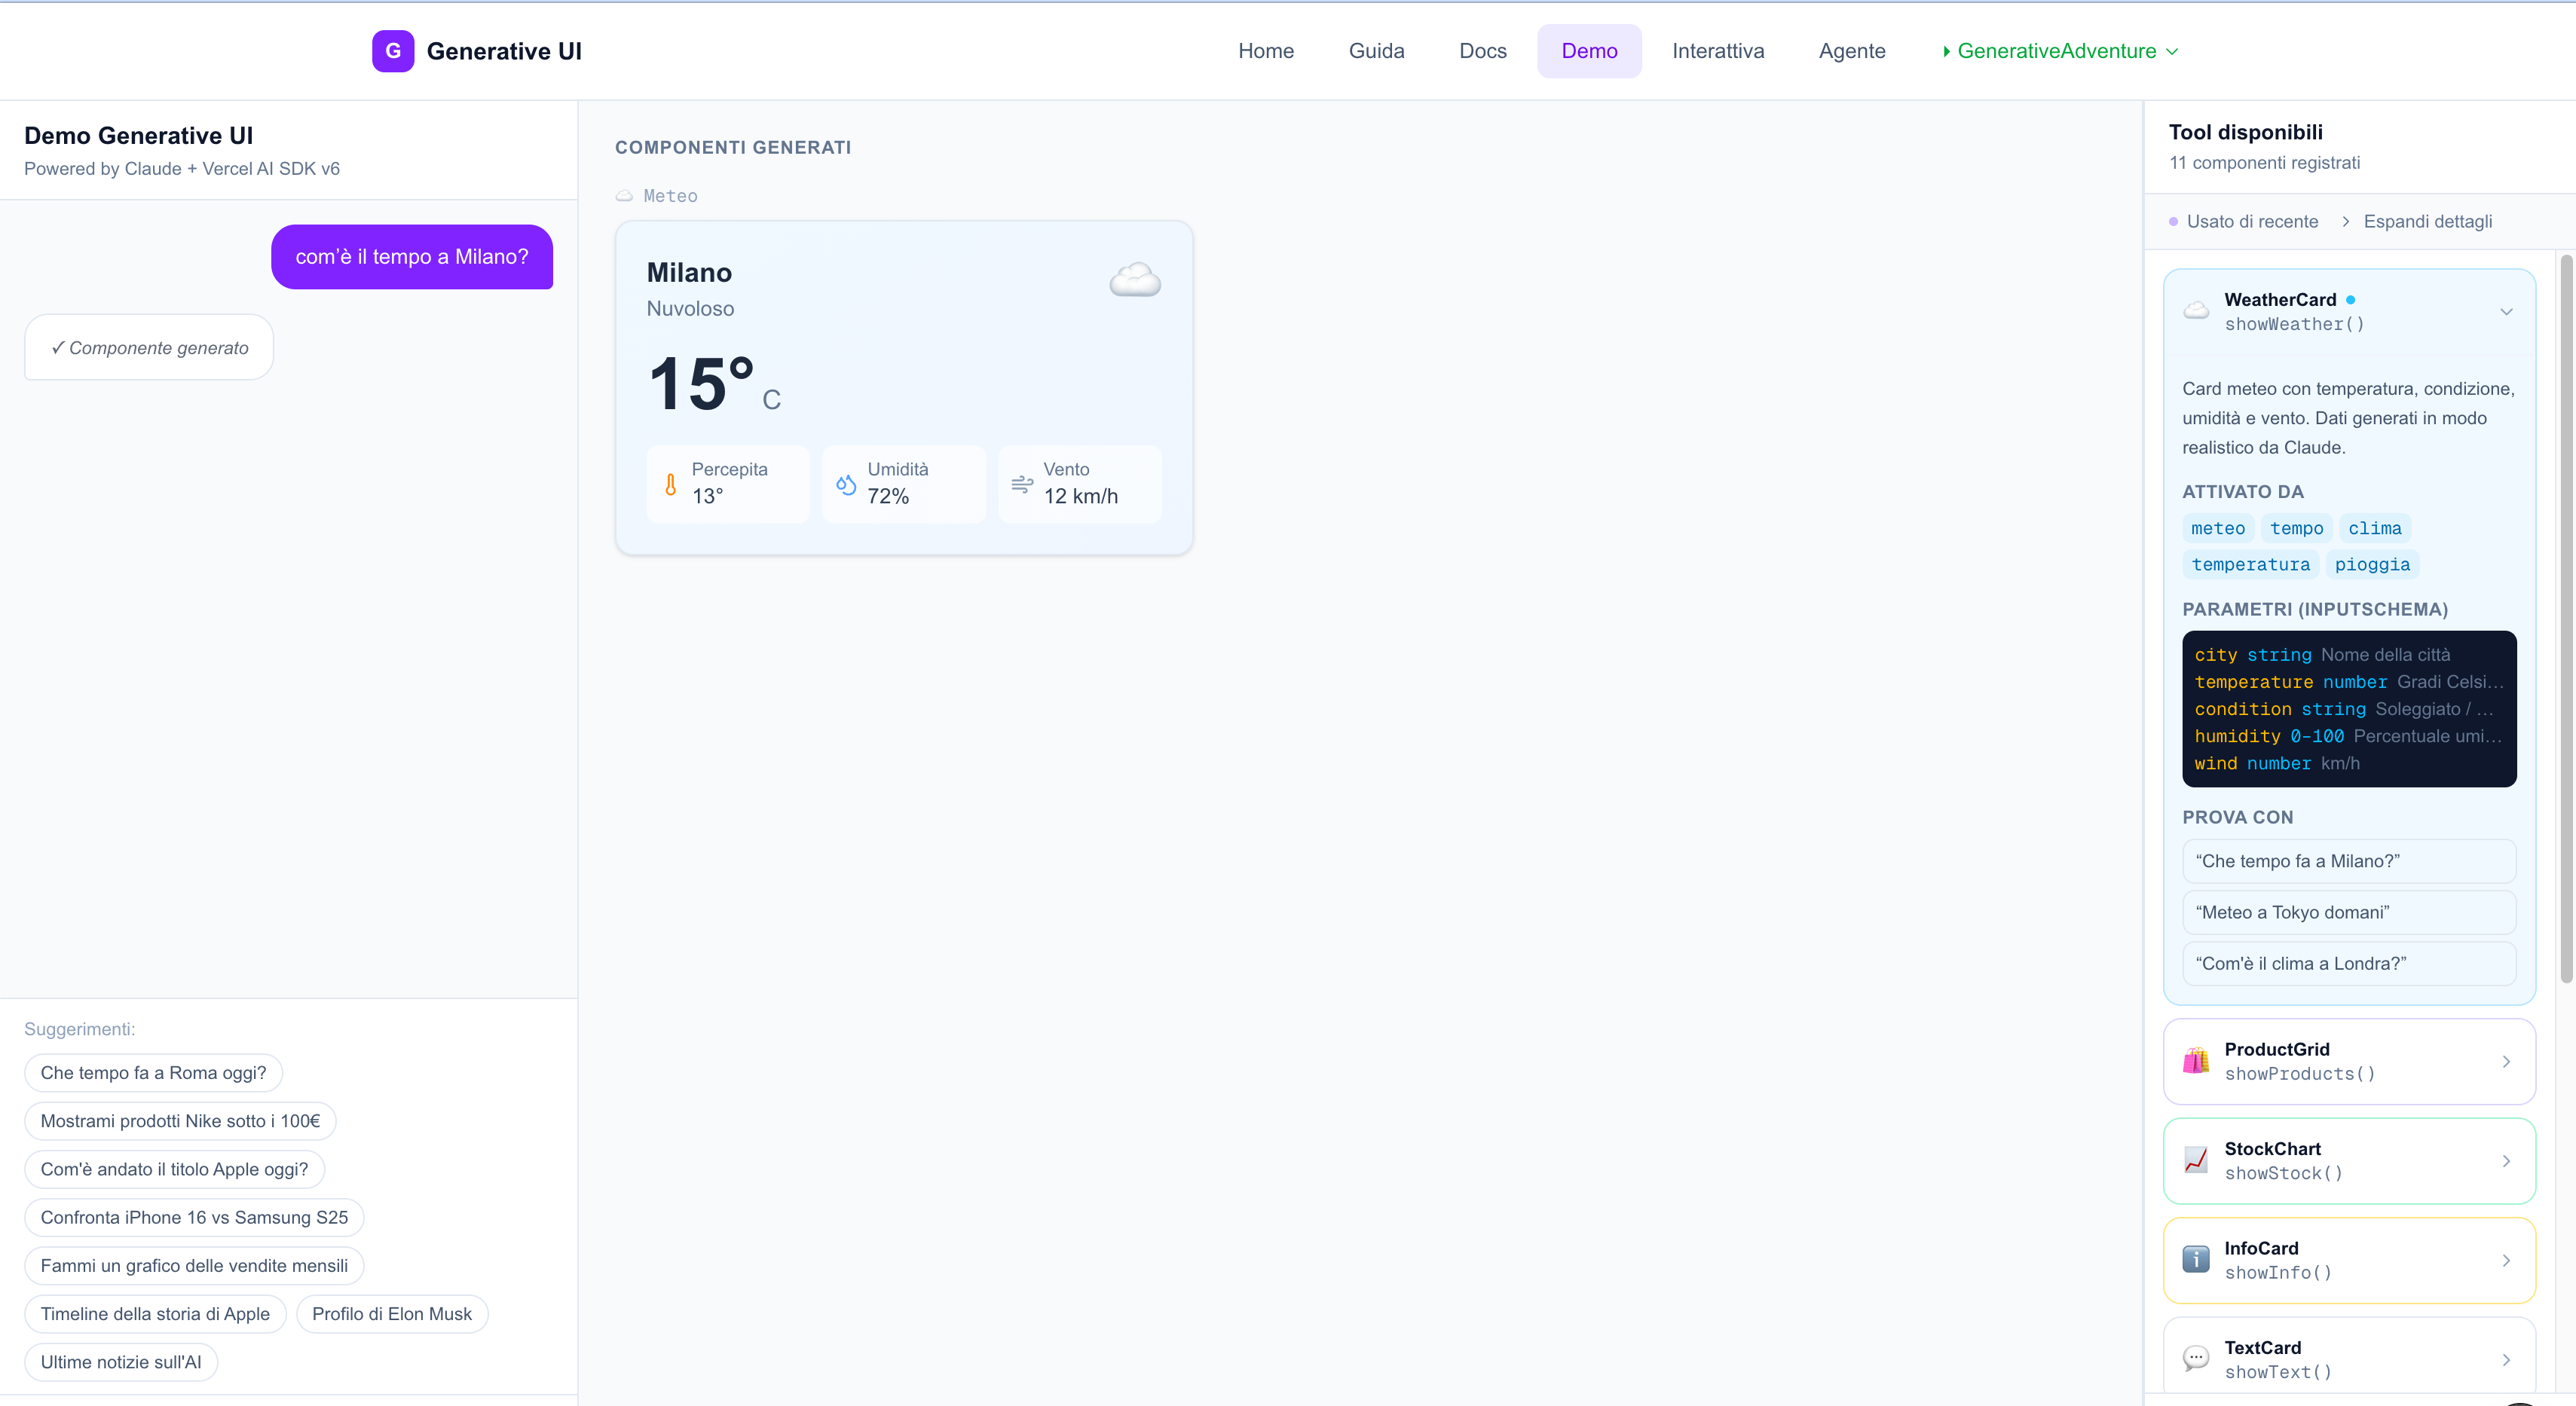Pick suggestion 'Ultime notizie sull'AI'

pos(121,1361)
